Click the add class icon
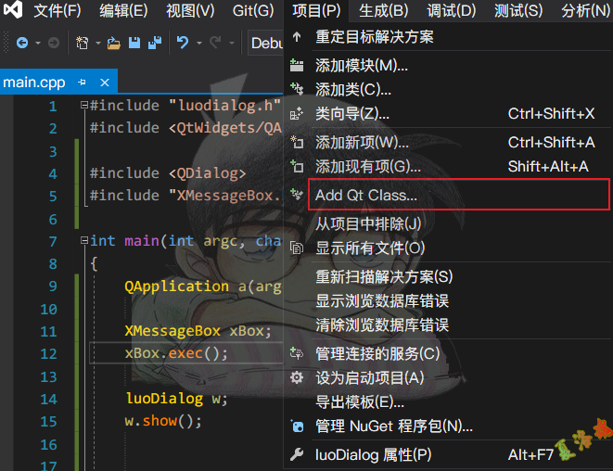The height and width of the screenshot is (471, 613). tap(297, 89)
